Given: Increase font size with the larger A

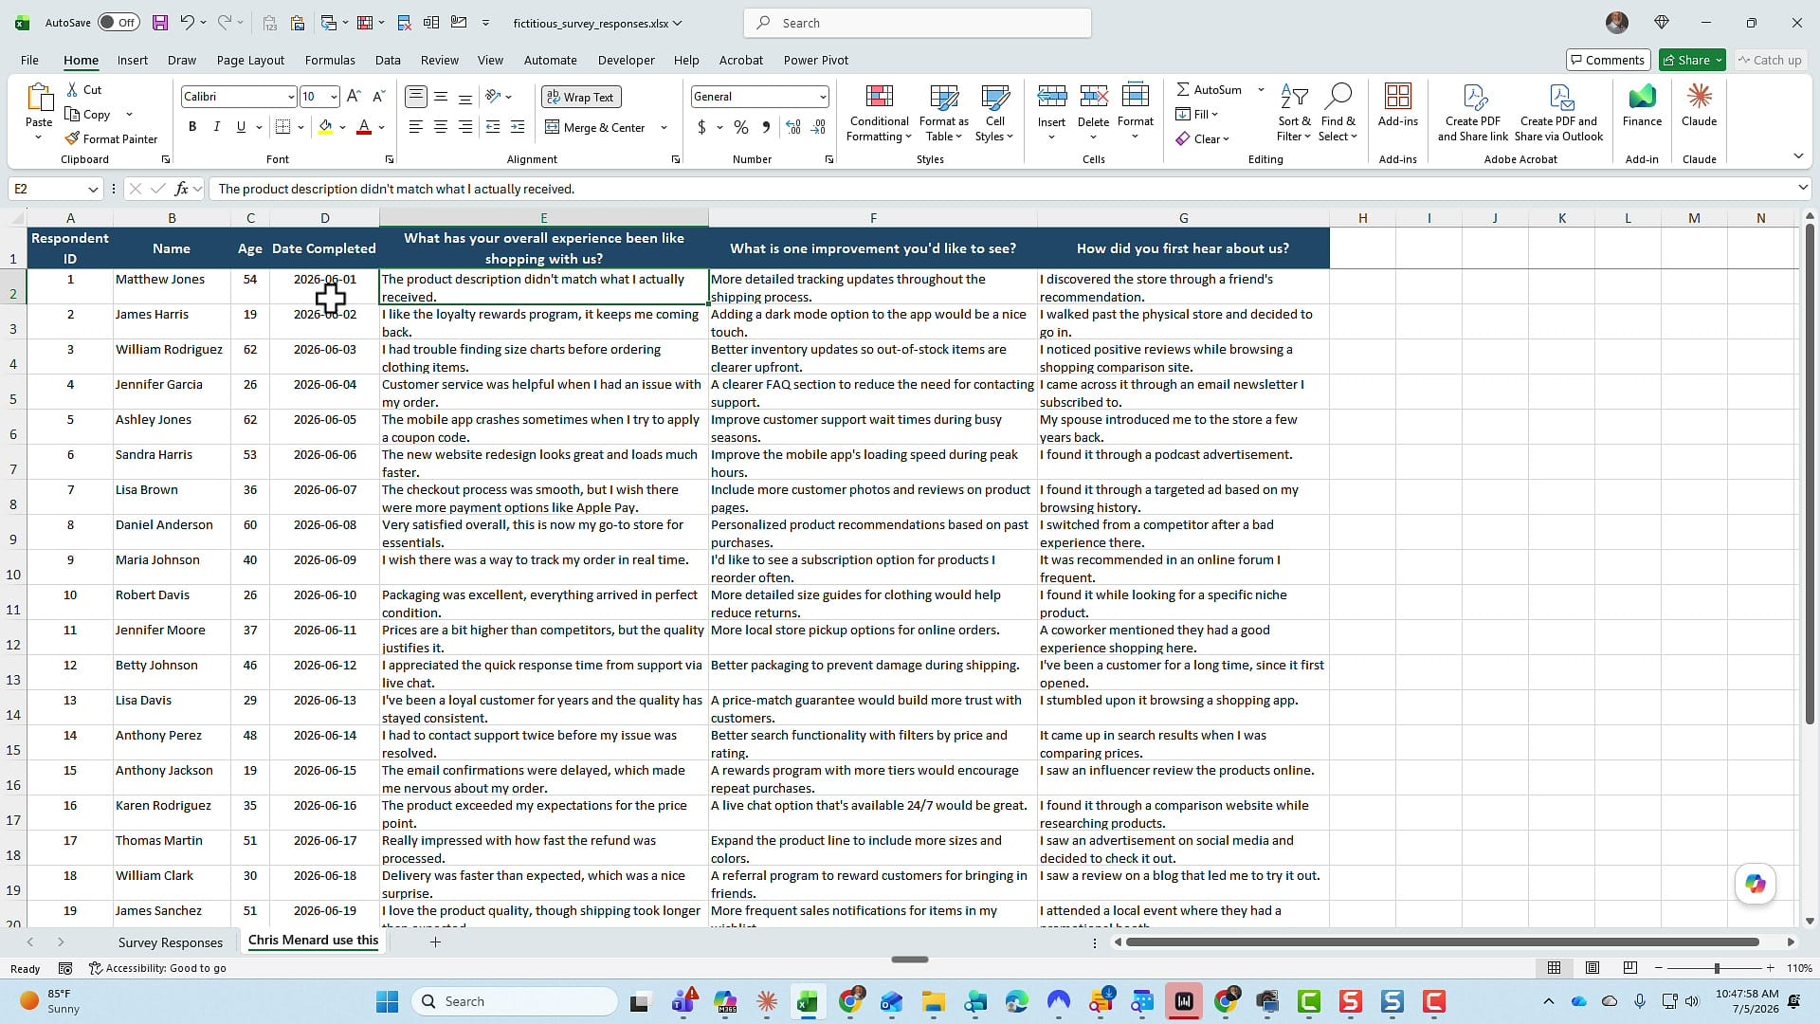Looking at the screenshot, I should click(354, 97).
